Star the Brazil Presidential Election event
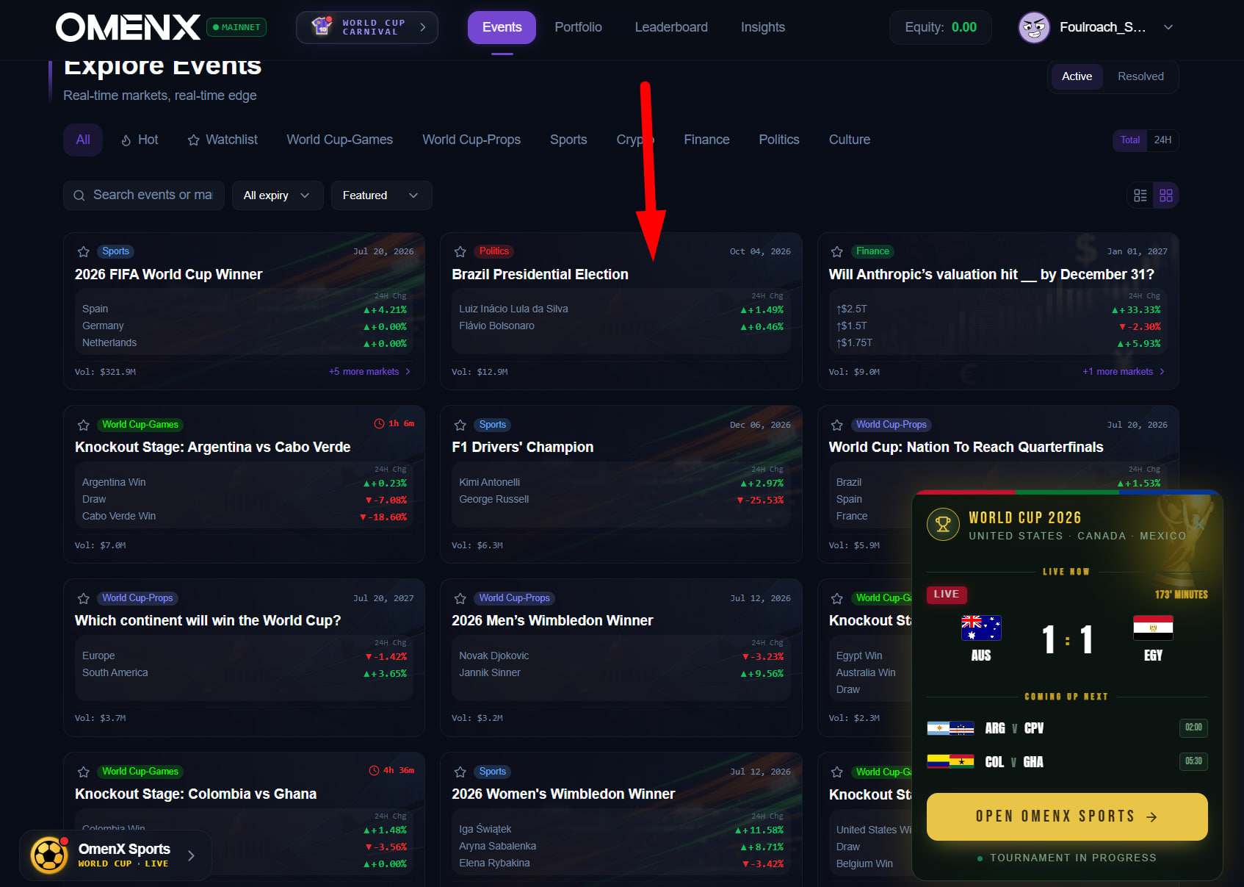The image size is (1244, 887). tap(460, 251)
